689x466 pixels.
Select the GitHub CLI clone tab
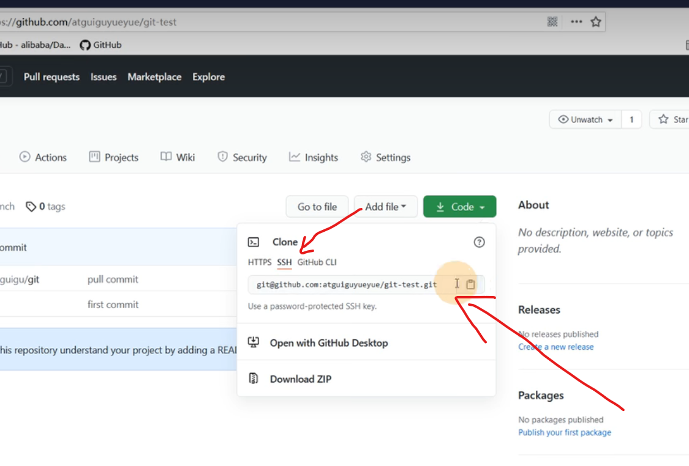point(317,262)
